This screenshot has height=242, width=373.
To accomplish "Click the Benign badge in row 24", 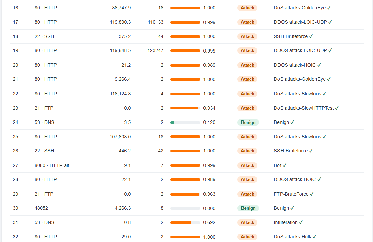I will pyautogui.click(x=248, y=122).
